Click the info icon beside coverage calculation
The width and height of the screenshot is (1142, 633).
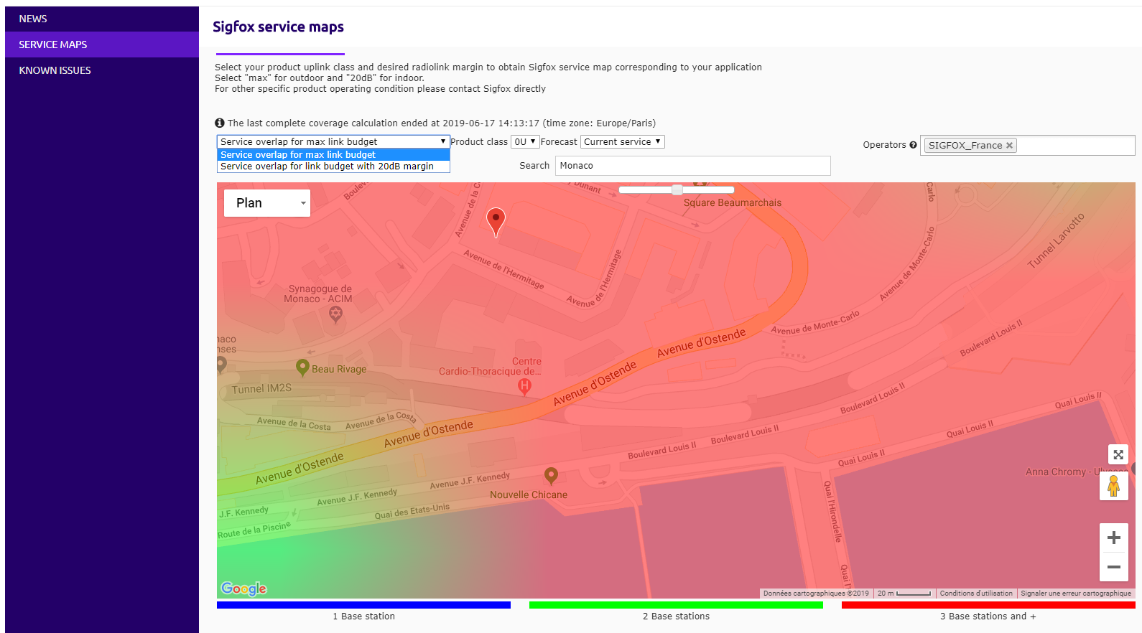tap(220, 123)
